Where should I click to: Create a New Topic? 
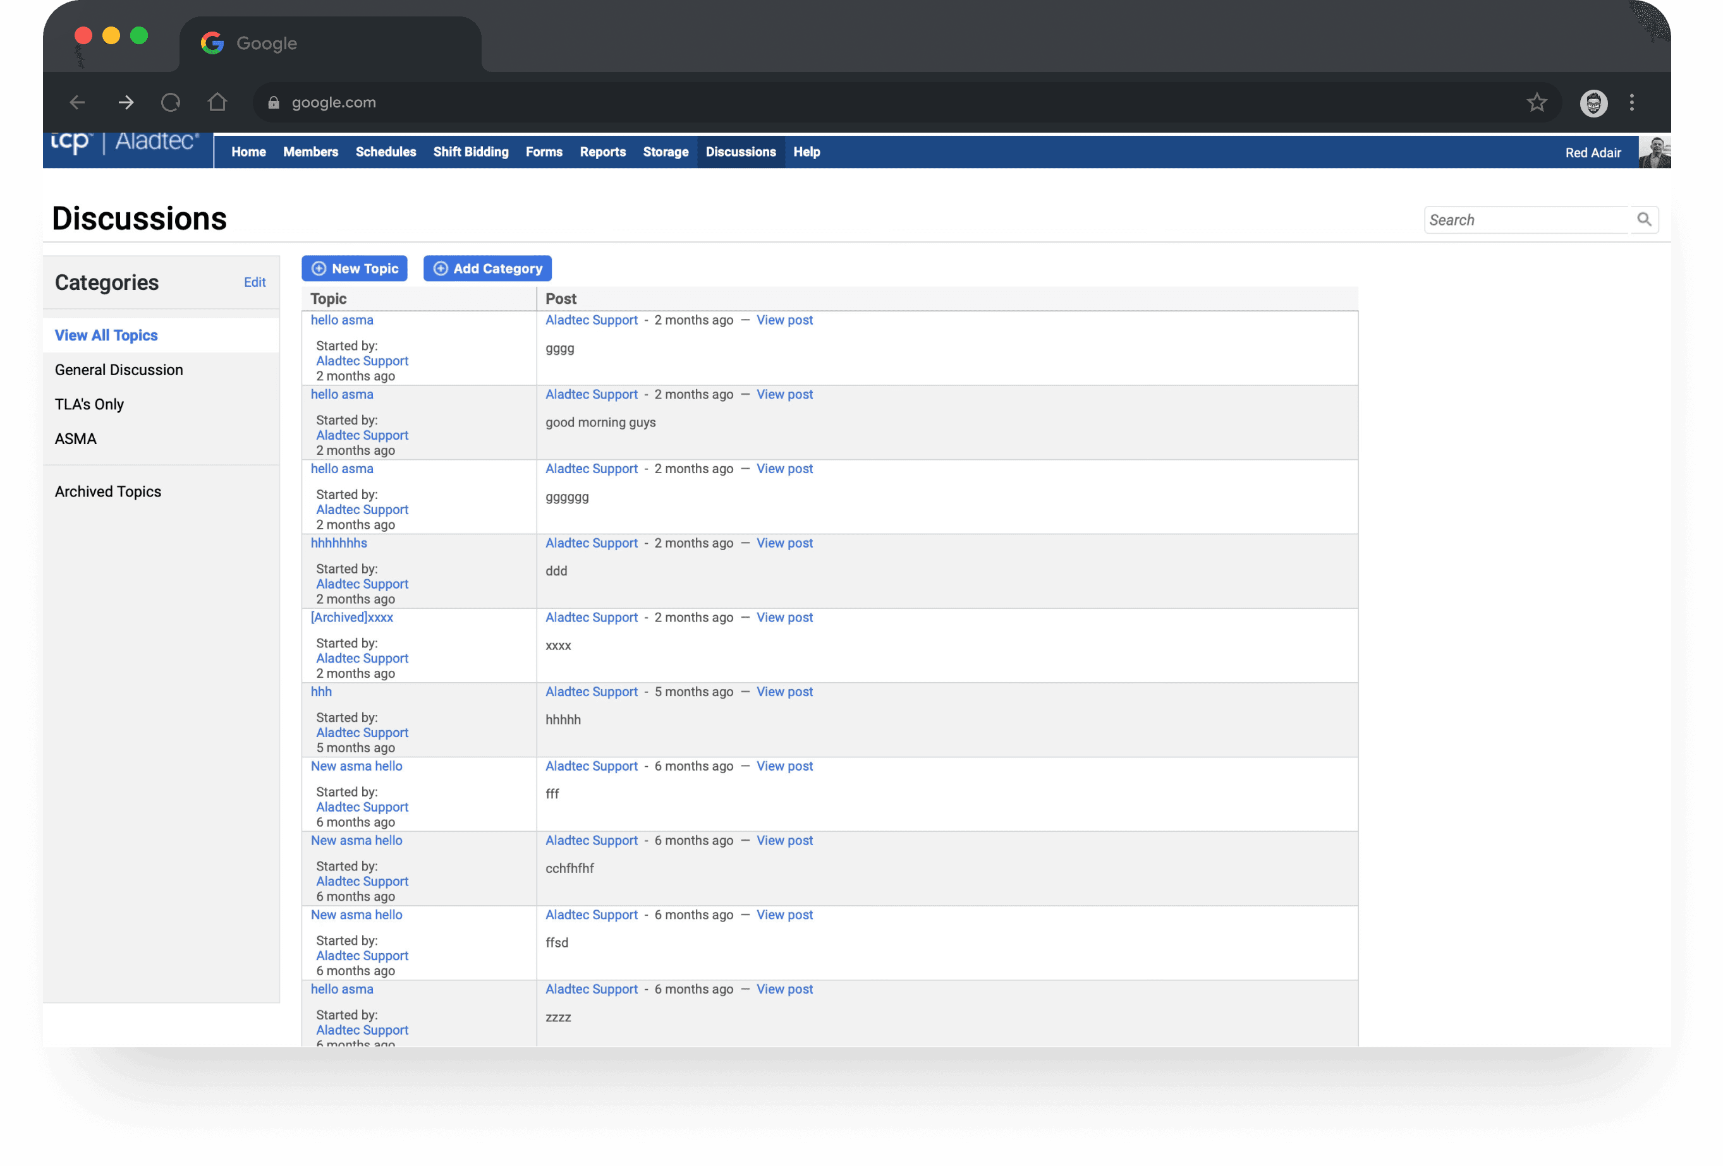tap(355, 268)
